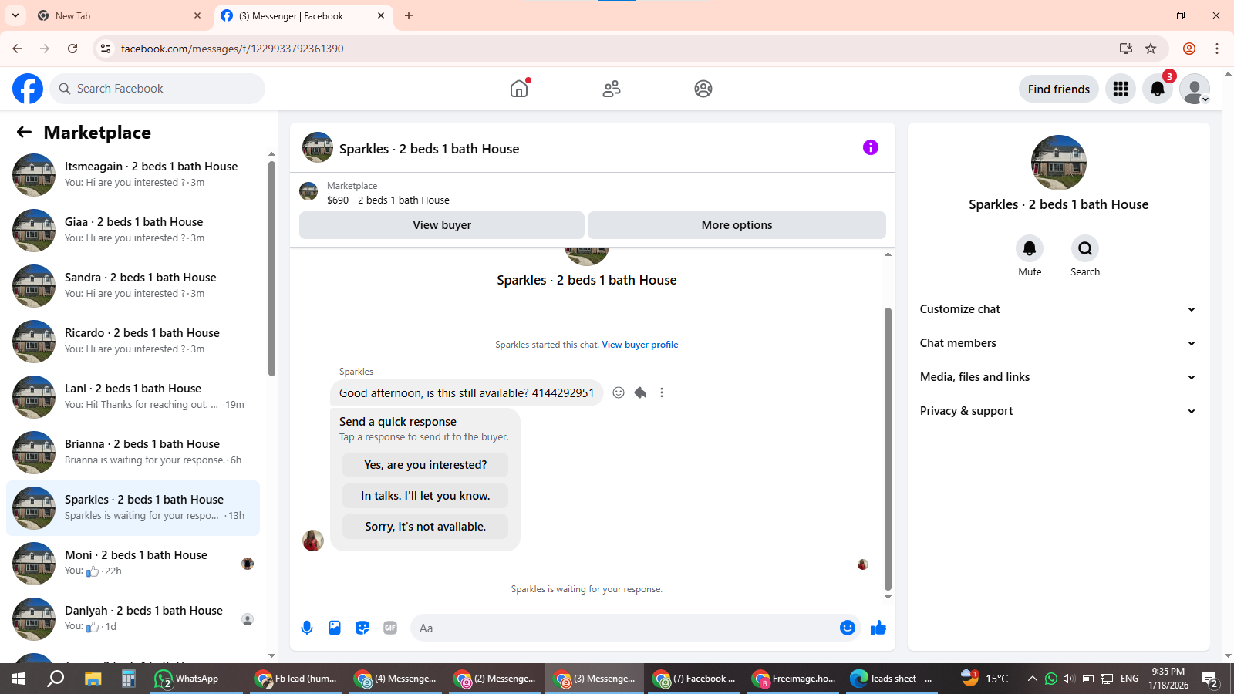Click the Search Facebook field
Screen dimensions: 1234x694
click(x=157, y=89)
